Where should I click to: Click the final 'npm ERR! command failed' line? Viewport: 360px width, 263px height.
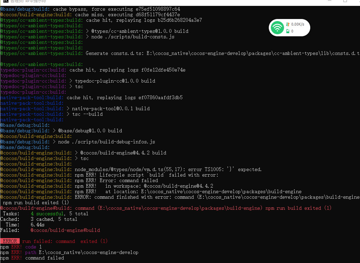click(x=32, y=258)
